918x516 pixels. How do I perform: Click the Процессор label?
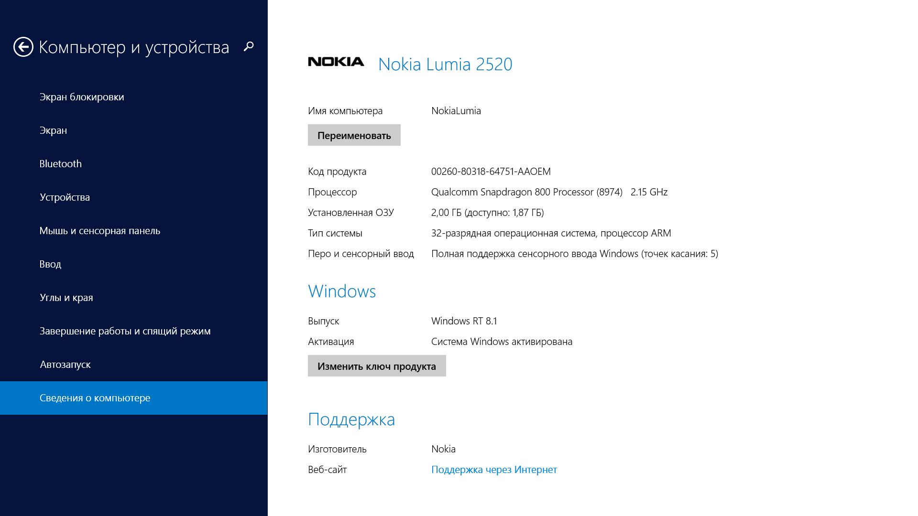click(x=332, y=192)
